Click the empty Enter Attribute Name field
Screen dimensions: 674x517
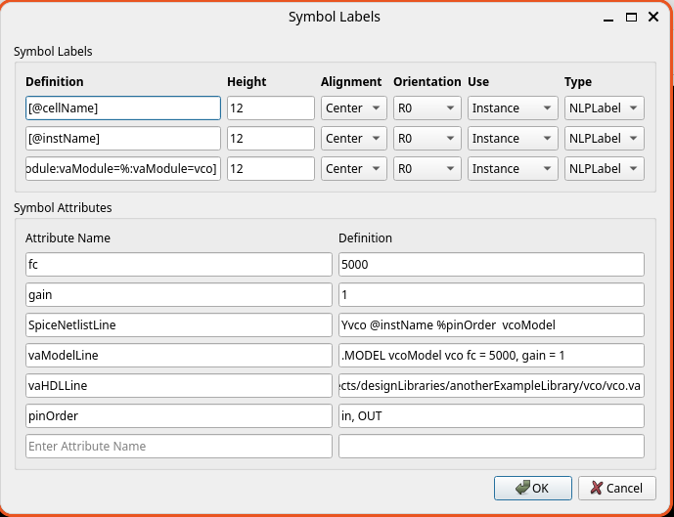[x=178, y=447]
